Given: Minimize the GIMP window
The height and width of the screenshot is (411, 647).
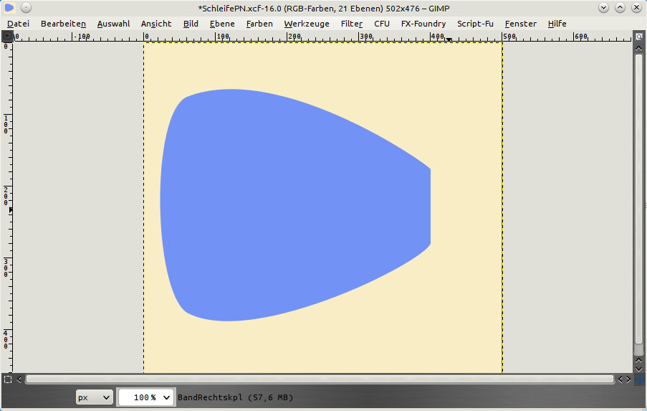Looking at the screenshot, I should (603, 8).
